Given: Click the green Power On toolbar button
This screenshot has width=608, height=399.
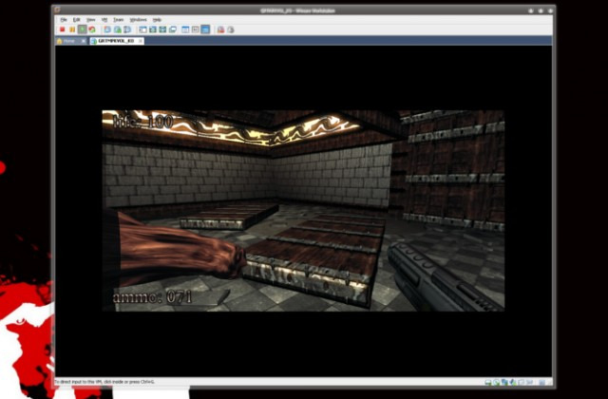Looking at the screenshot, I should point(83,29).
